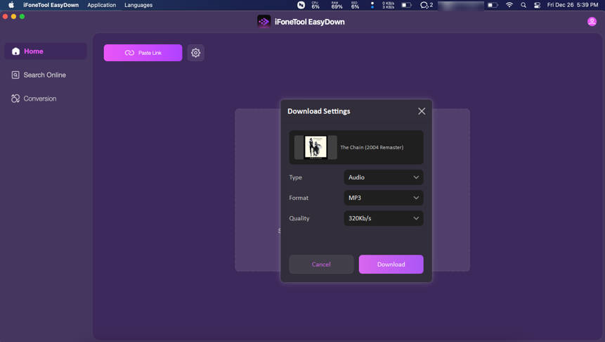
Task: Start the download with Download button
Action: pos(391,265)
